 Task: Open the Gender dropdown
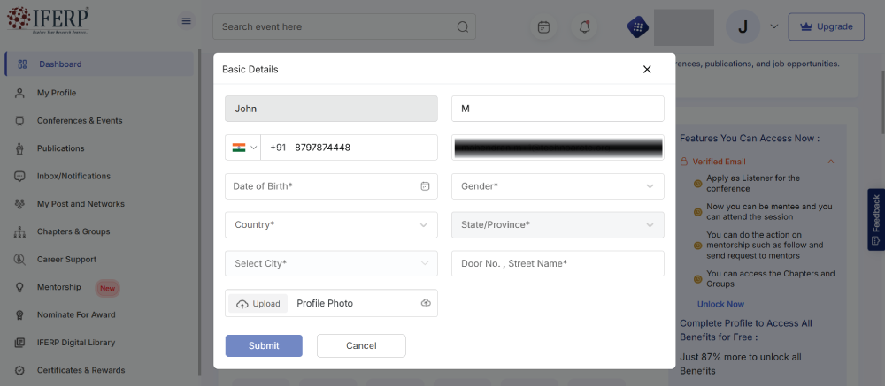tap(558, 186)
